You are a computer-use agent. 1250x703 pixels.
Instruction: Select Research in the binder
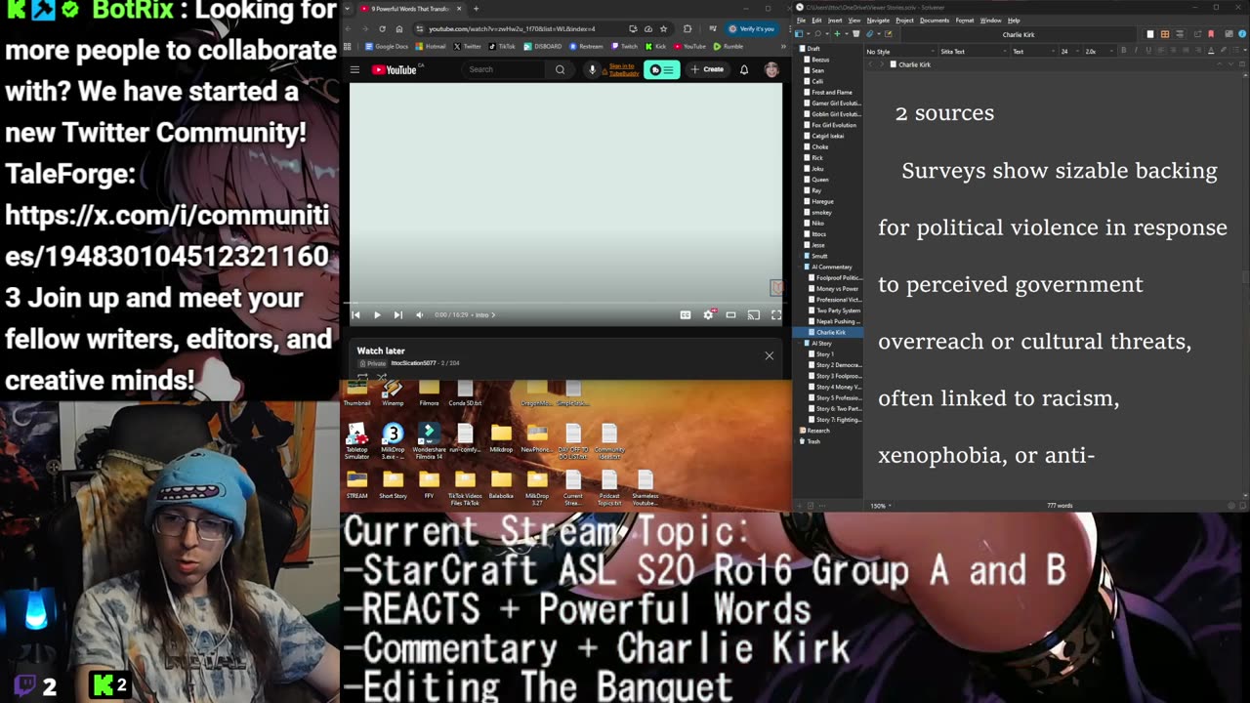click(817, 431)
